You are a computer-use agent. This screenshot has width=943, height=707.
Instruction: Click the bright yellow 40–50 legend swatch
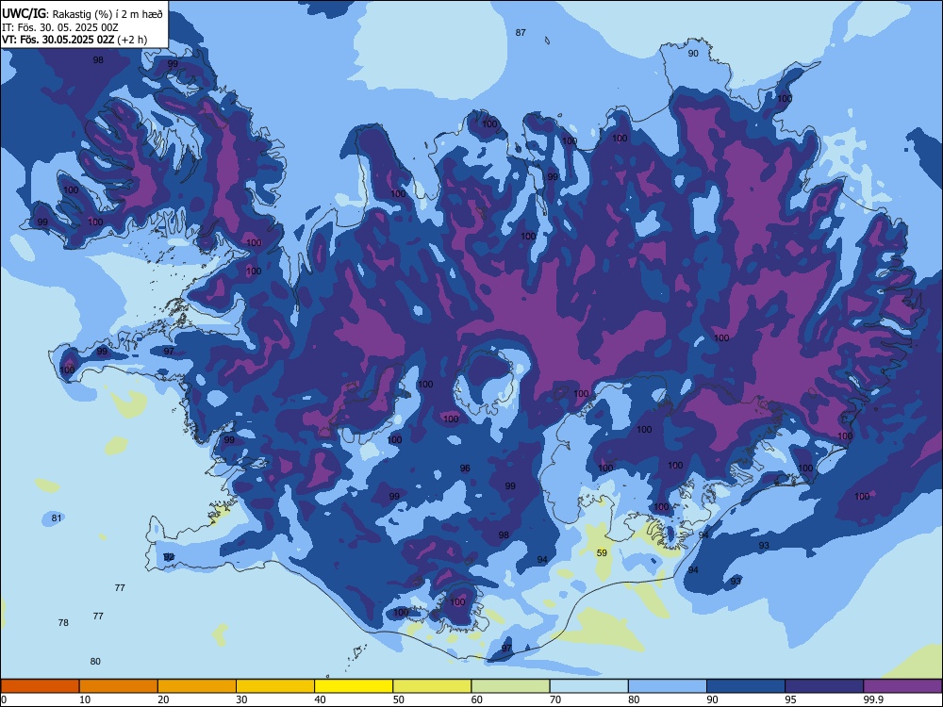(354, 686)
